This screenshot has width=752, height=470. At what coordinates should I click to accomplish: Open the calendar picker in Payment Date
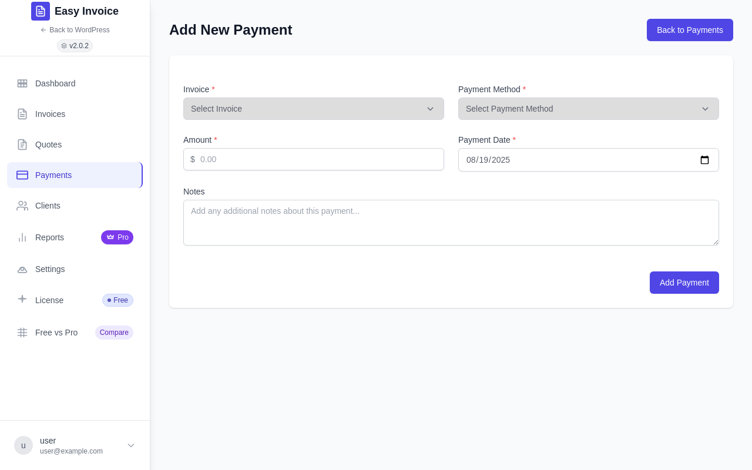click(x=704, y=160)
